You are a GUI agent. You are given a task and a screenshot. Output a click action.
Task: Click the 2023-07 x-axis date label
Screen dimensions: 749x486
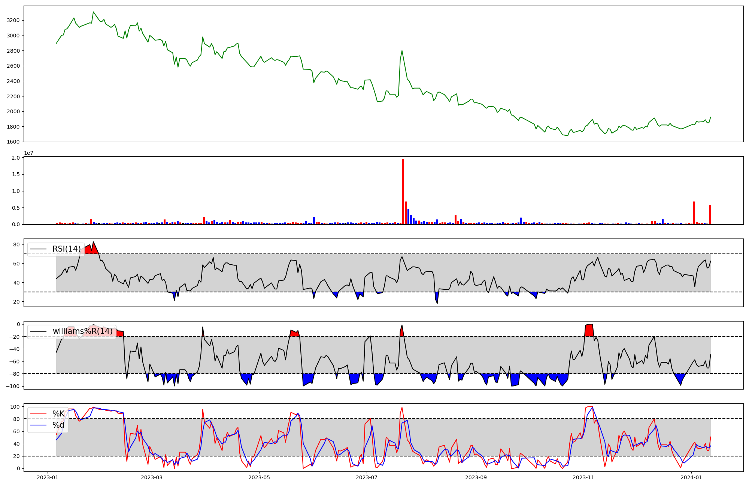click(366, 477)
